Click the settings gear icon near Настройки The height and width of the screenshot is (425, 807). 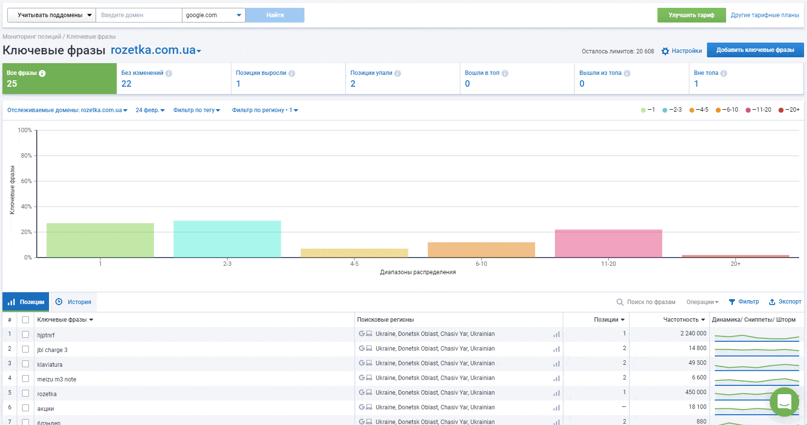[665, 51]
